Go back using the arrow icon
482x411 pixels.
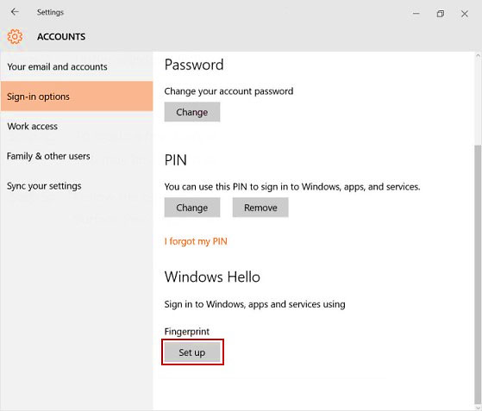pyautogui.click(x=15, y=12)
